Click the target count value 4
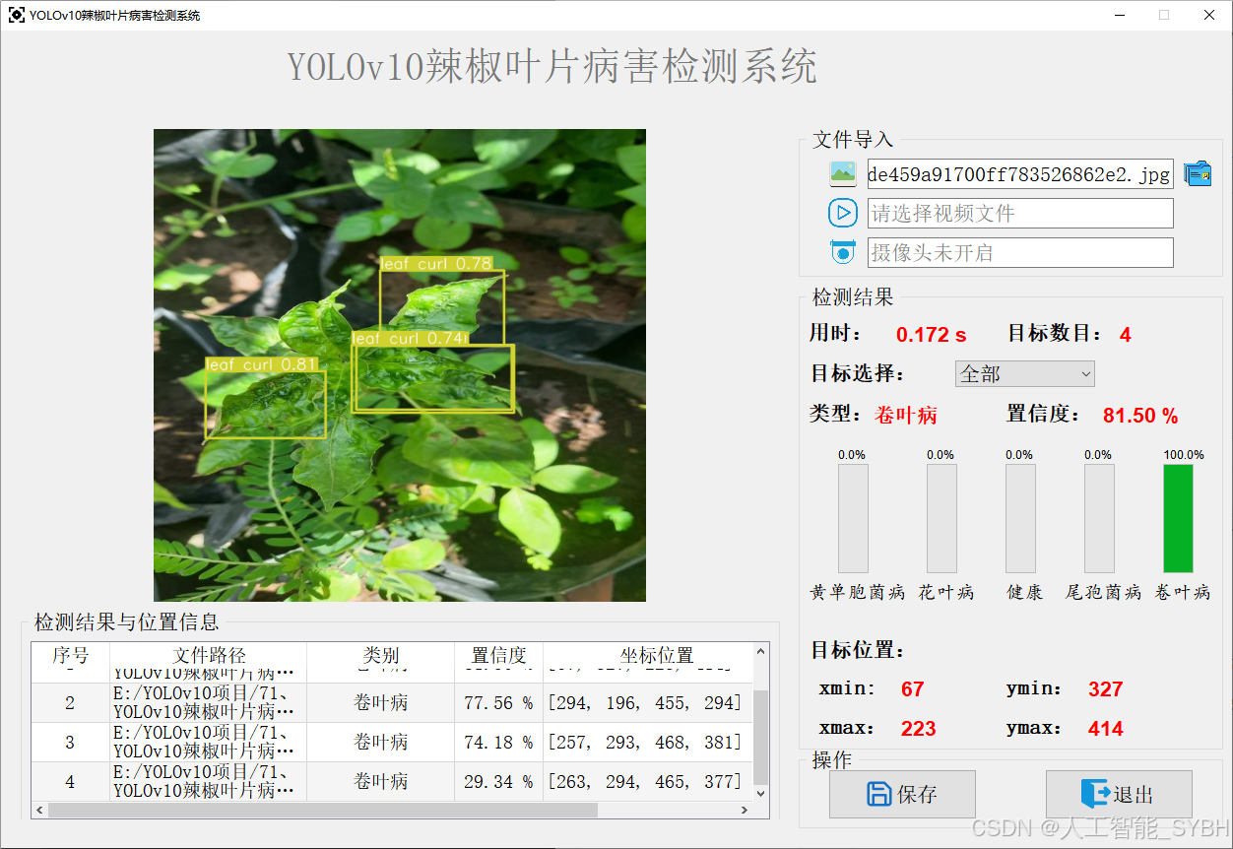The width and height of the screenshot is (1233, 849). pyautogui.click(x=1125, y=335)
